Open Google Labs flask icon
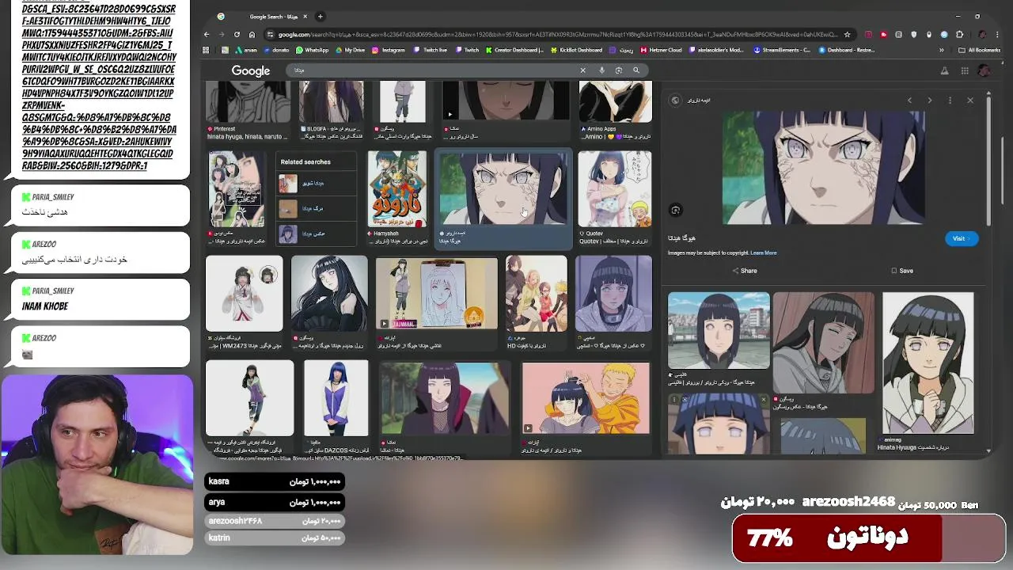The width and height of the screenshot is (1013, 570). (944, 70)
